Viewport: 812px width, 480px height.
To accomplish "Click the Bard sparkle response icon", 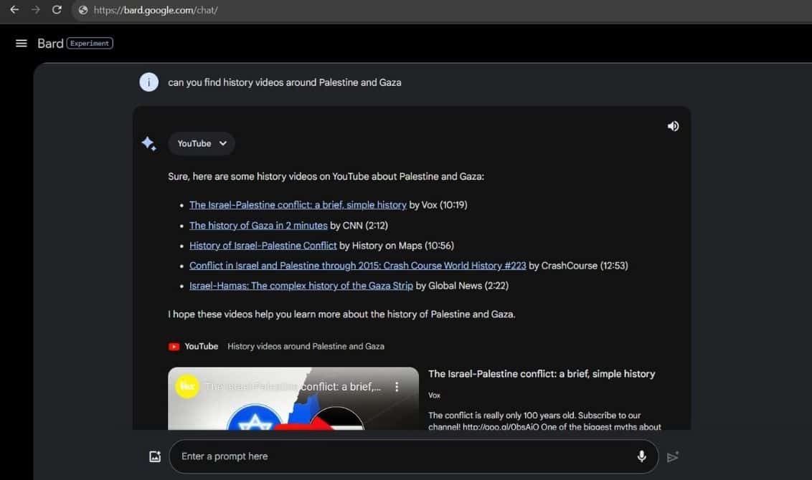I will click(x=148, y=143).
